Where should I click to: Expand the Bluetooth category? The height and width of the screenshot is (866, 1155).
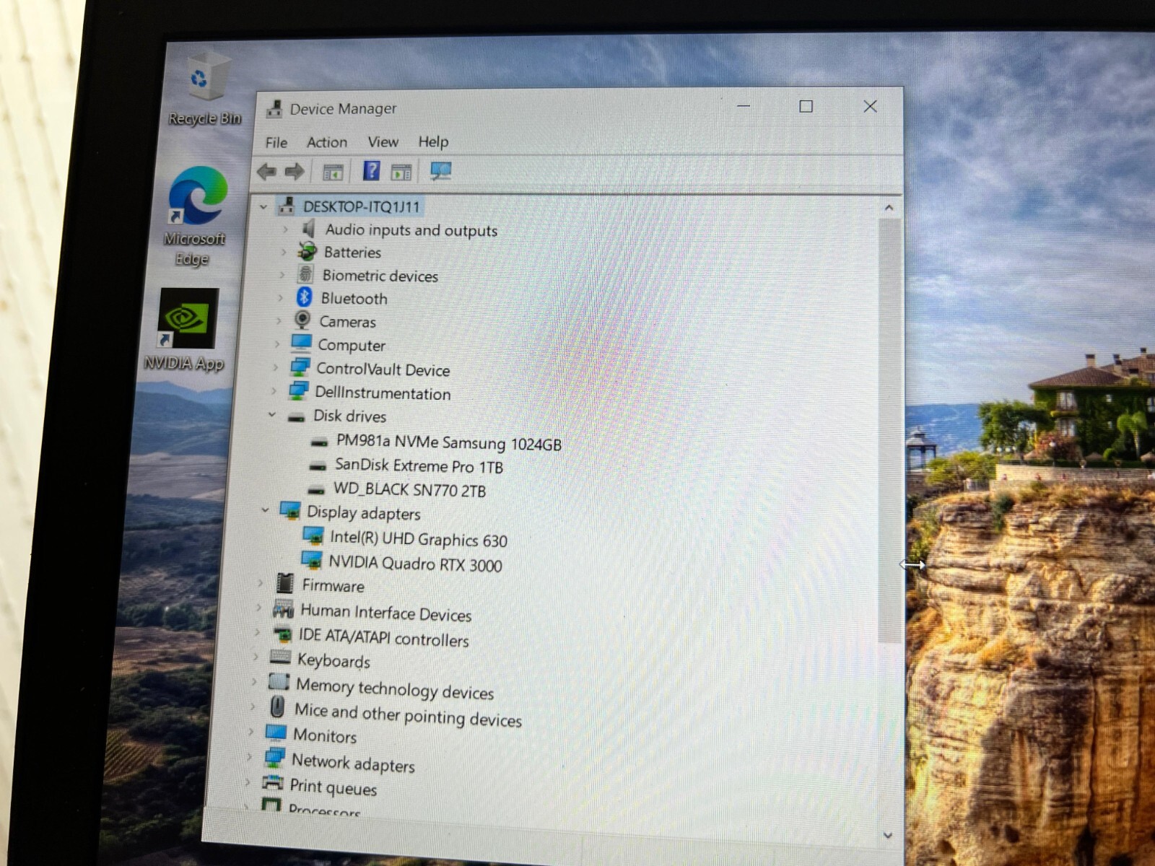click(x=281, y=297)
